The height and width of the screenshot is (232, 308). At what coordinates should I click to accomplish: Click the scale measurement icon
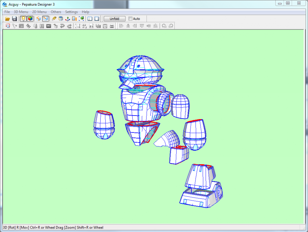(74, 19)
